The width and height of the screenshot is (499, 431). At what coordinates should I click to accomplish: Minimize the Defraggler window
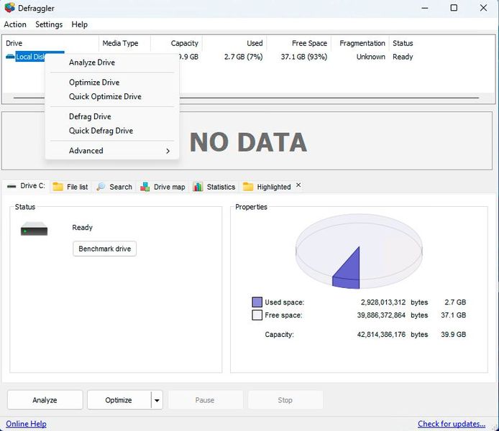424,8
